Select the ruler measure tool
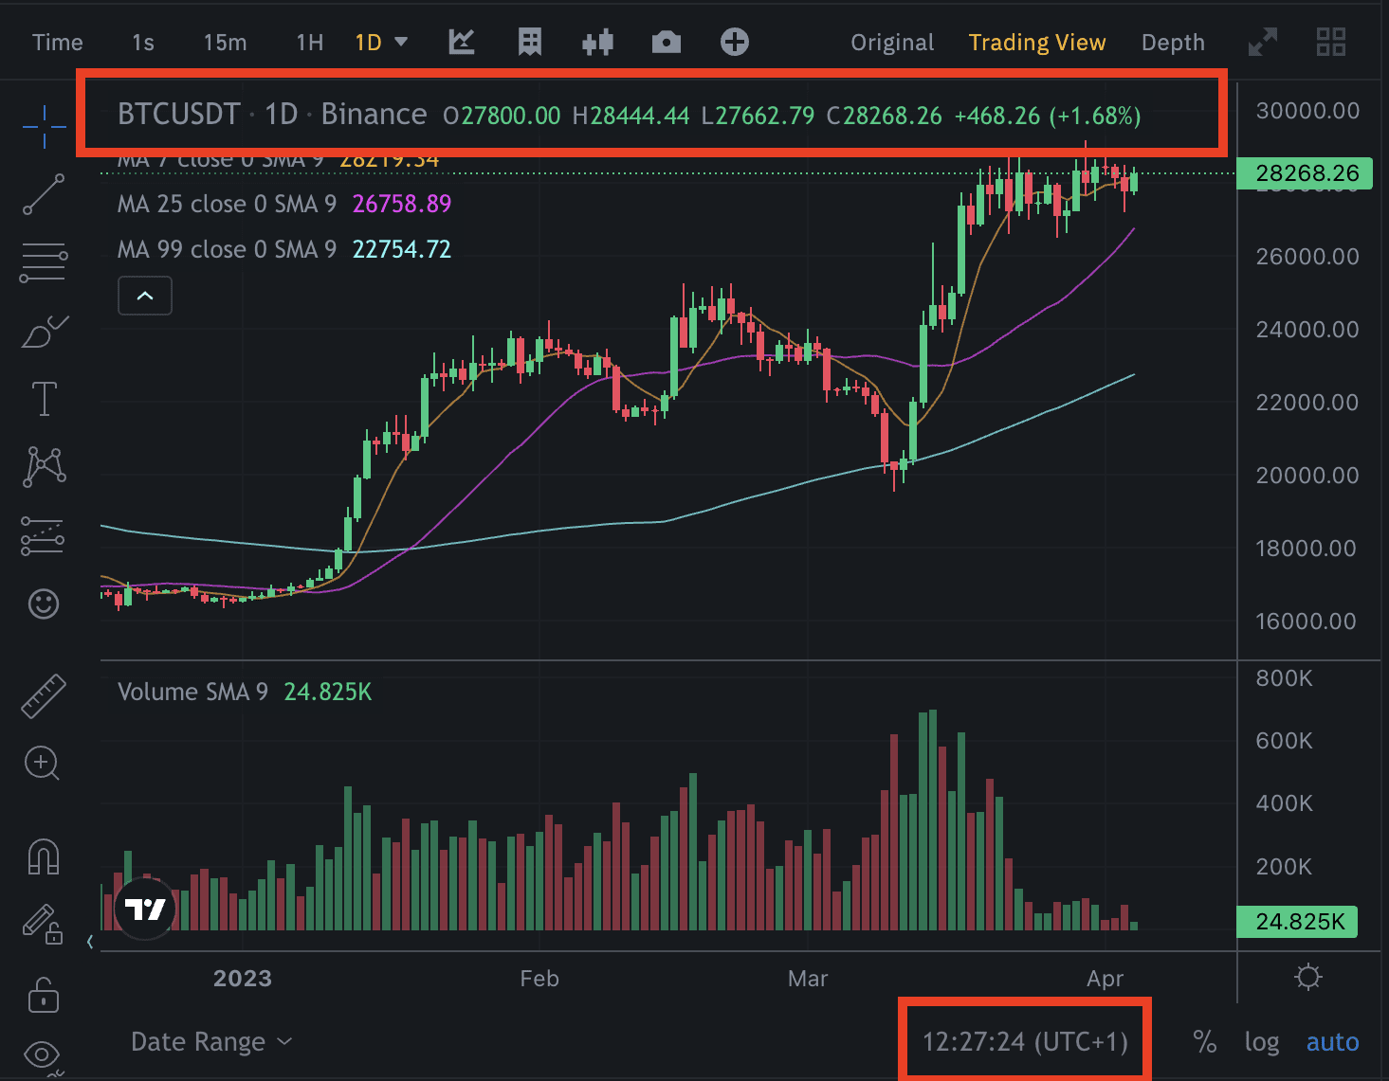 (x=44, y=695)
